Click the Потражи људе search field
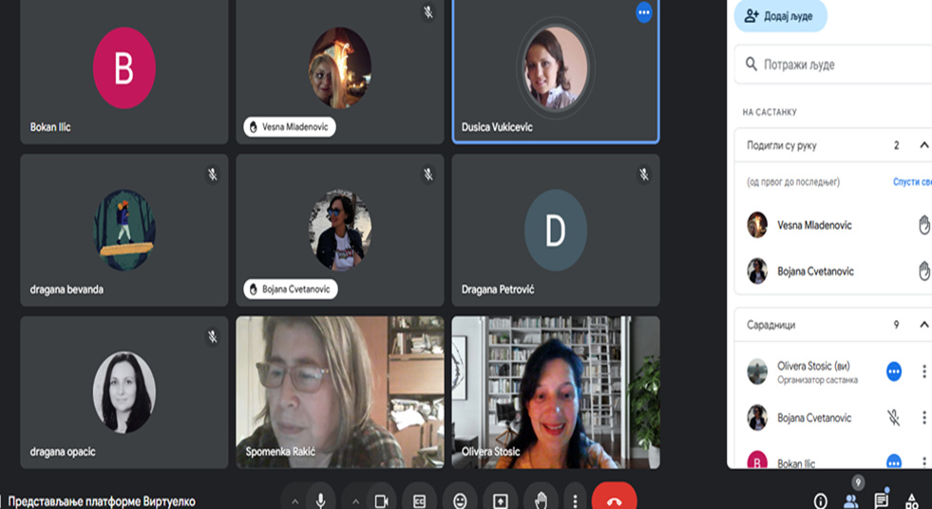 pyautogui.click(x=836, y=65)
